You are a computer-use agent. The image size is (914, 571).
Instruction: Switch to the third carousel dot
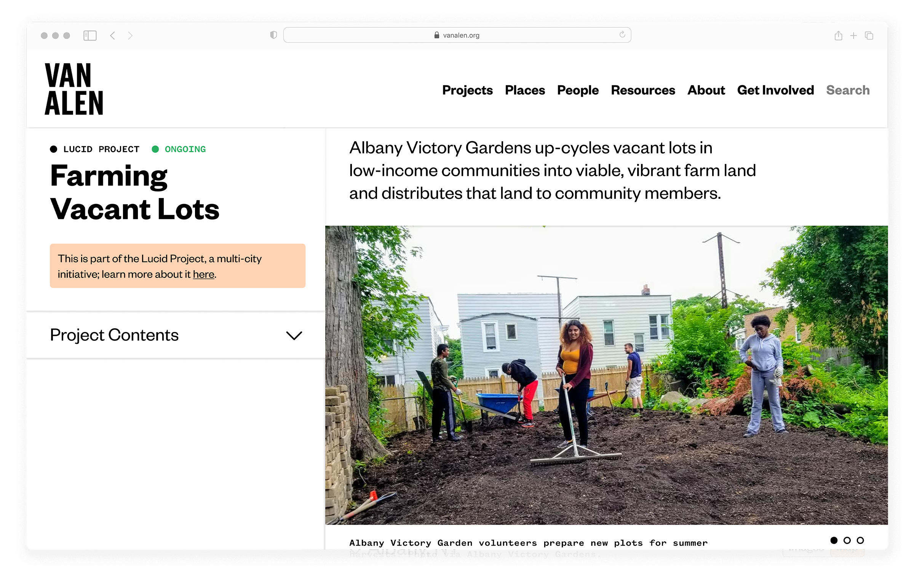[x=860, y=540]
